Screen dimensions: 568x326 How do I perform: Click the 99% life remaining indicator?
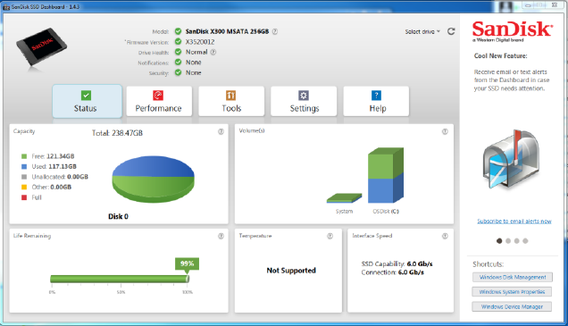187,264
